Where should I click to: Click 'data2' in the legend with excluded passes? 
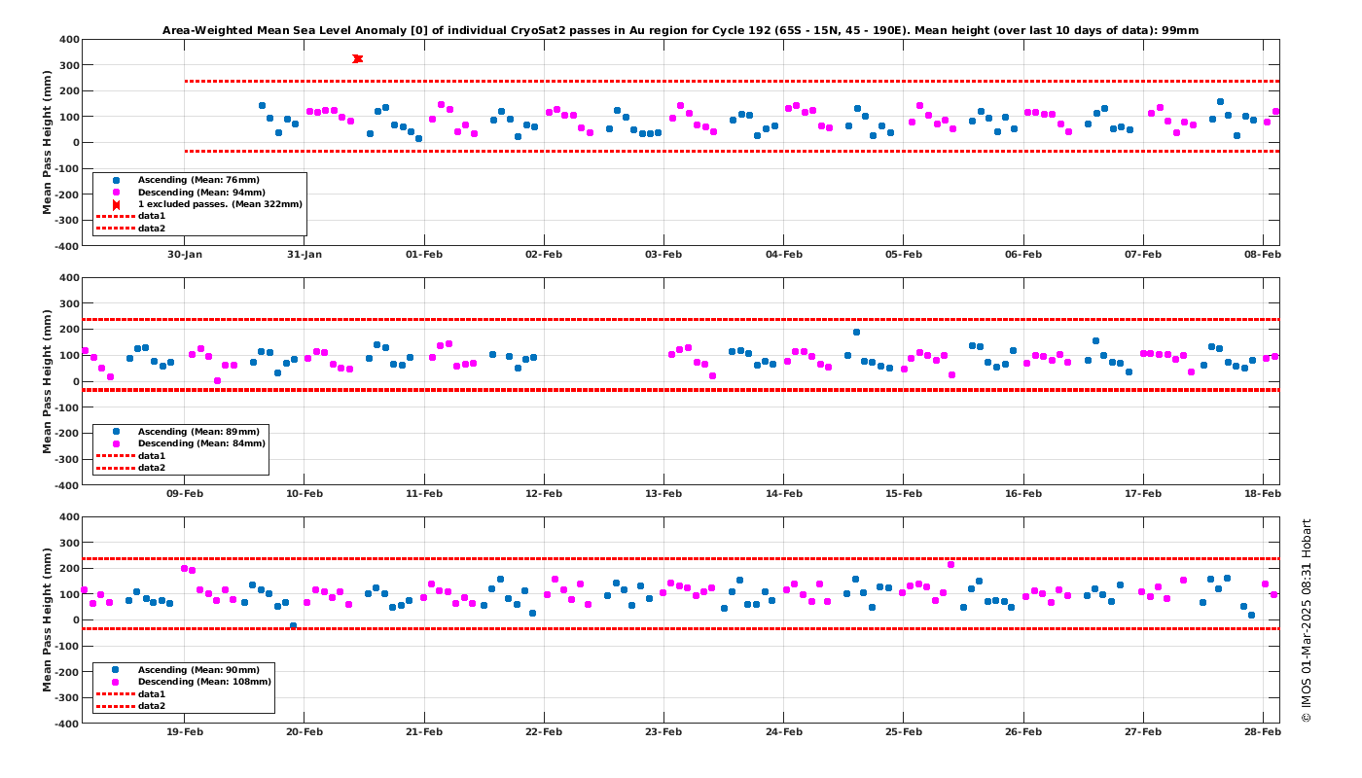coord(152,228)
